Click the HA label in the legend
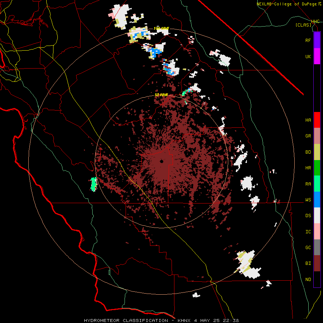The width and height of the screenshot is (323, 323). (308, 120)
